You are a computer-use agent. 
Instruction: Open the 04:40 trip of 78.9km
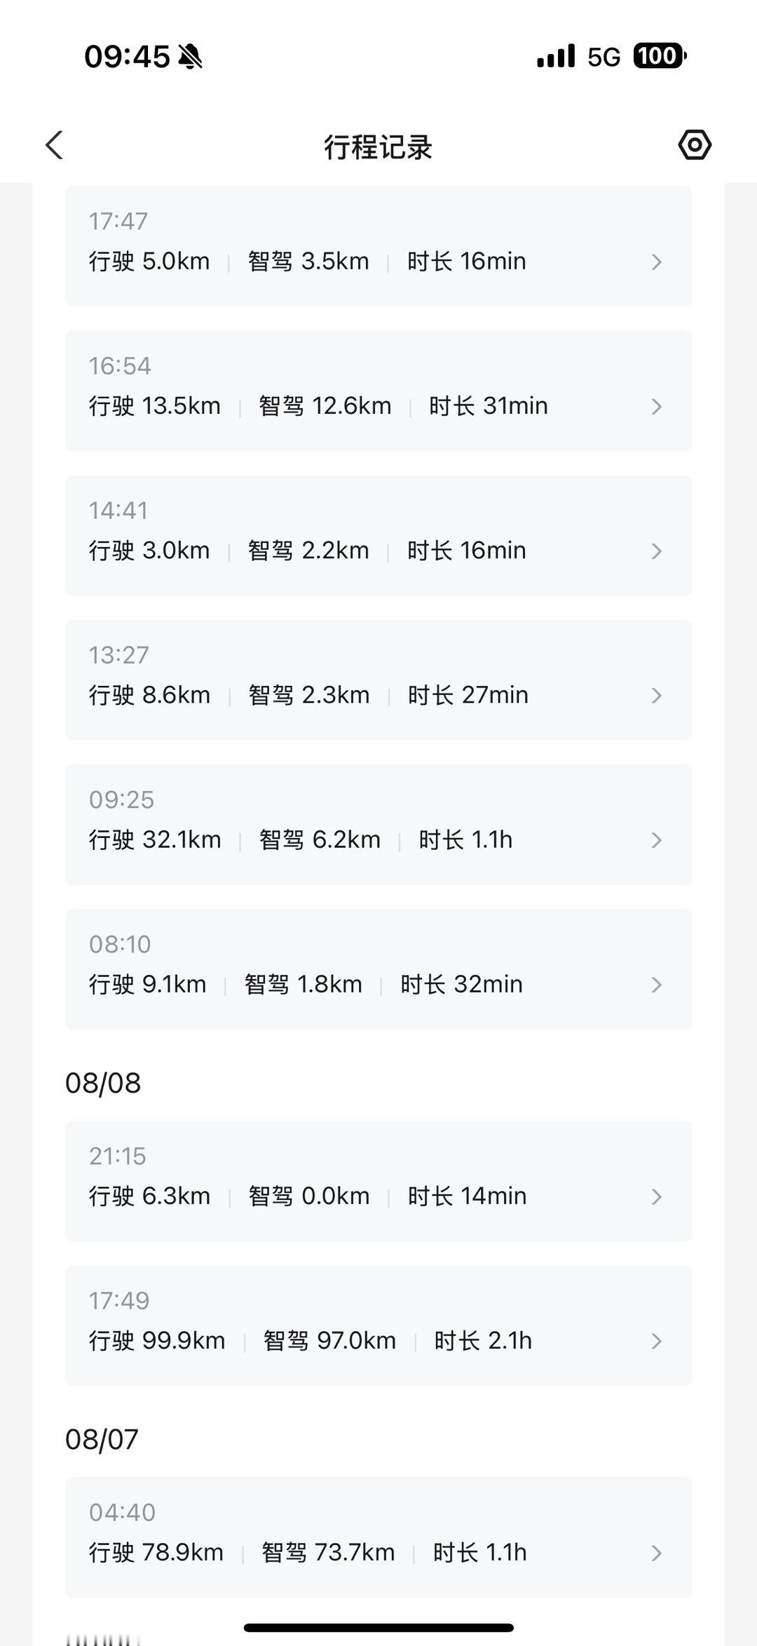click(378, 1537)
